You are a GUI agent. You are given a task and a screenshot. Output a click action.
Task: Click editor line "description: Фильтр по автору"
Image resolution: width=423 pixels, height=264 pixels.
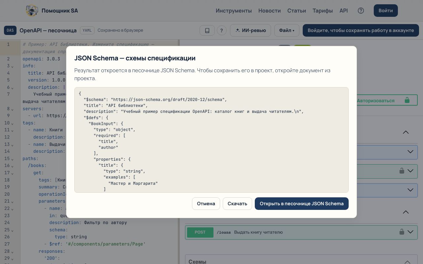(x=88, y=222)
